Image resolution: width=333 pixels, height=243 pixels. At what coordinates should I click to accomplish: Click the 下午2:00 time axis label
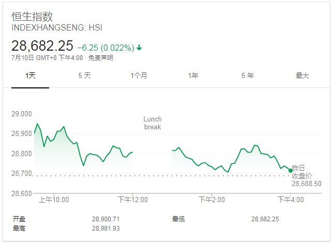tap(211, 200)
